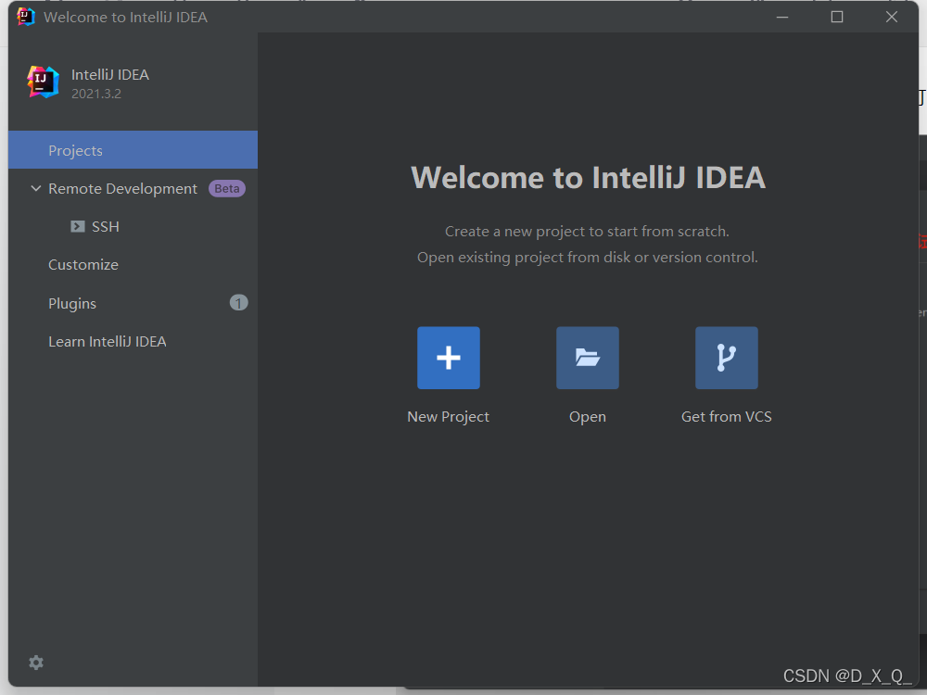Viewport: 927px width, 695px height.
Task: Click the Get from VCS label
Action: point(726,417)
